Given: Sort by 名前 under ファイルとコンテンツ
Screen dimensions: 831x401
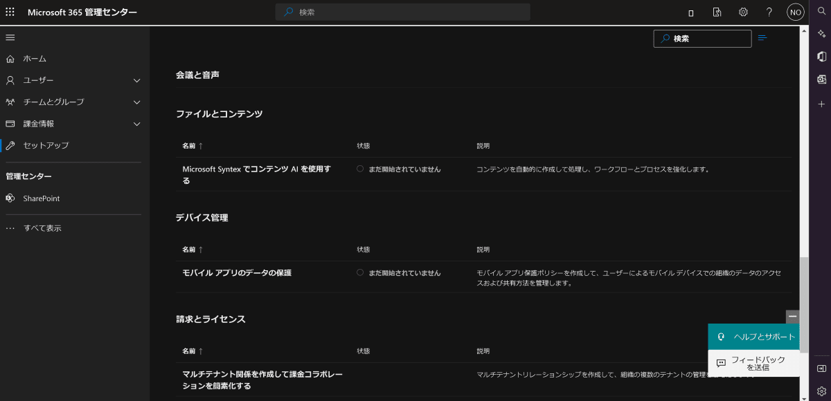Looking at the screenshot, I should click(x=193, y=146).
